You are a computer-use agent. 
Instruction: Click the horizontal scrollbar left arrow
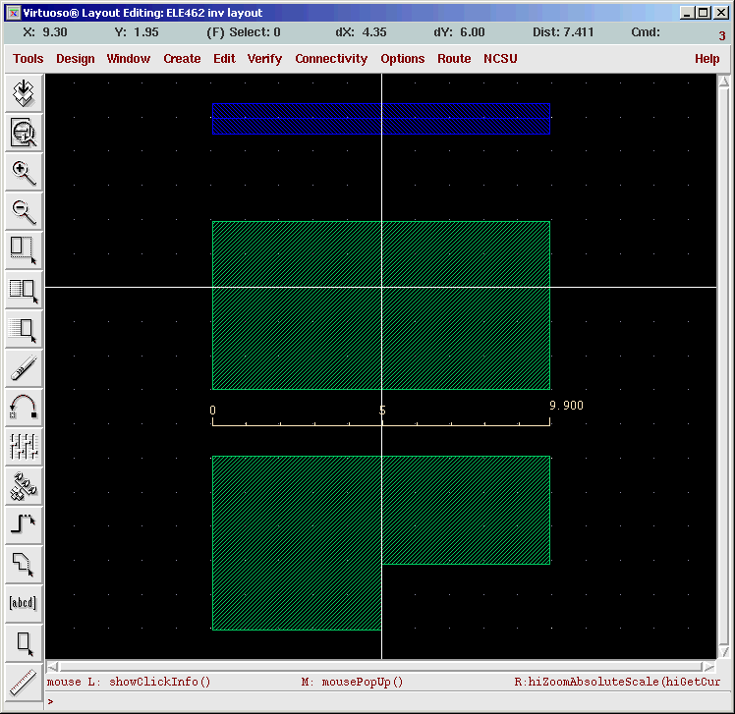click(x=53, y=667)
